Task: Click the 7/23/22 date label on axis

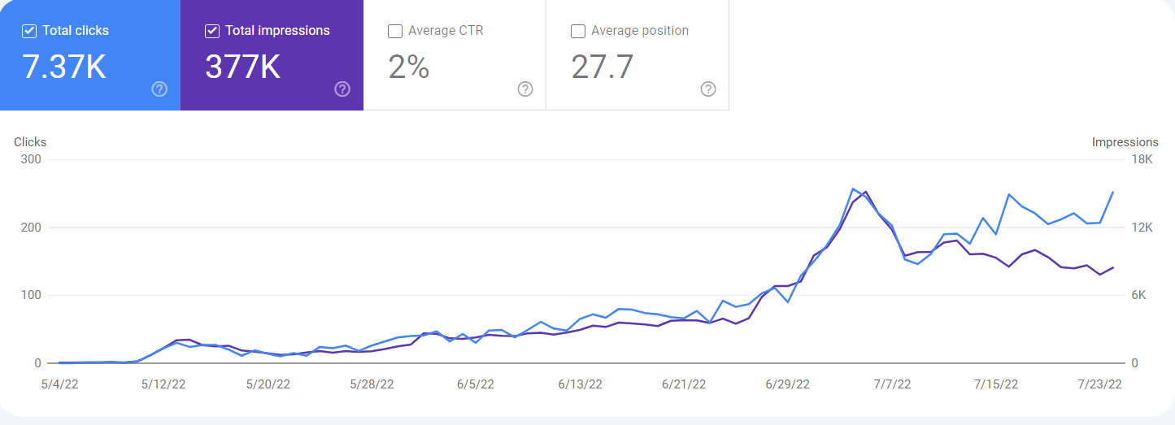Action: 1101,384
